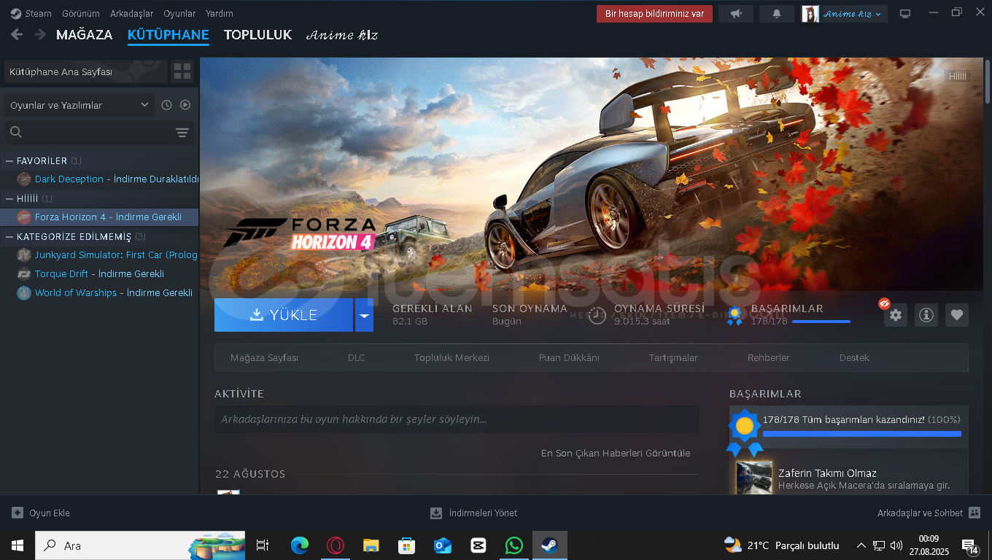Open the library advanced filters icon
This screenshot has width=992, height=560.
tap(182, 132)
